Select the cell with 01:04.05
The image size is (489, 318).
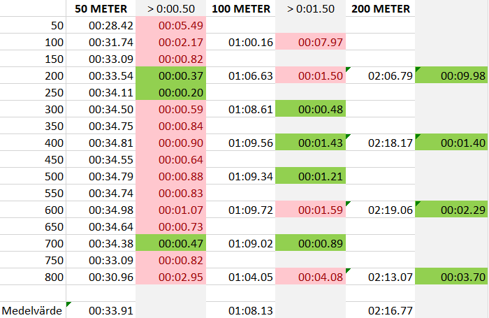point(242,277)
